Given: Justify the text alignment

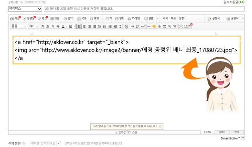Looking at the screenshot, I should [x=95, y=26].
